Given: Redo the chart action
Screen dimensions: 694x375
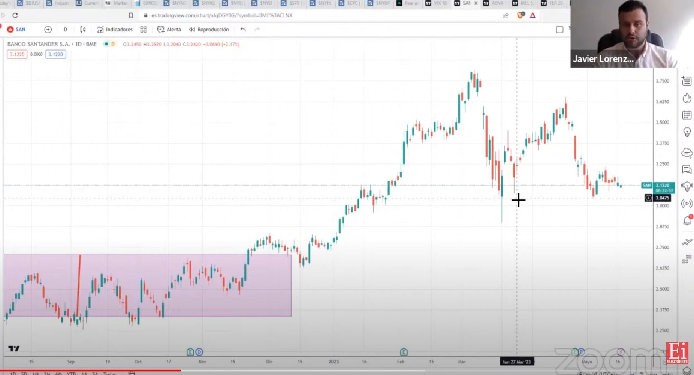Looking at the screenshot, I should pos(257,29).
